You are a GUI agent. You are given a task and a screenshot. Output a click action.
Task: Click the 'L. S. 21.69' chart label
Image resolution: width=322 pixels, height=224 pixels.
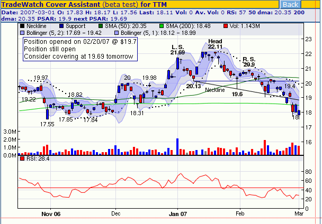click(x=177, y=50)
